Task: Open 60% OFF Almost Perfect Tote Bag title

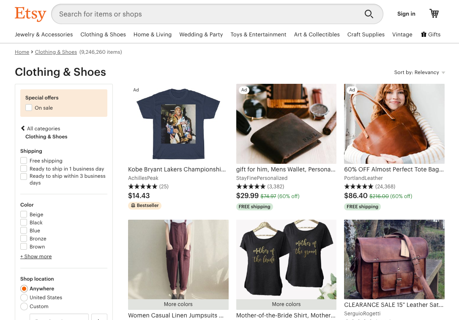Action: point(394,169)
